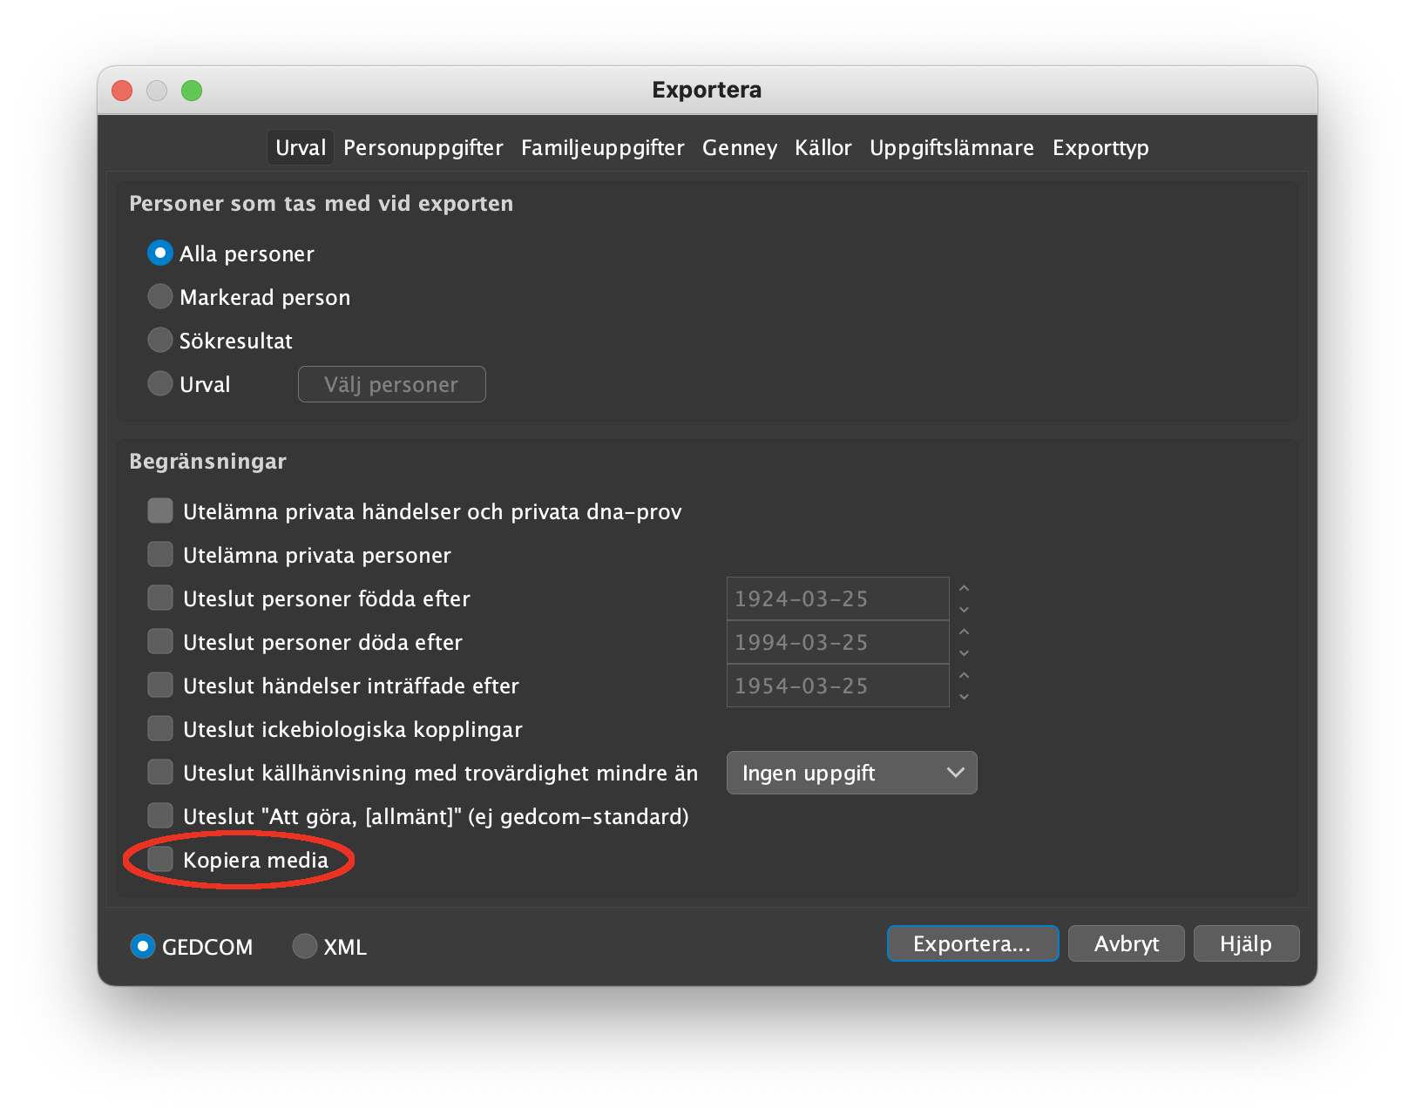This screenshot has height=1115, width=1415.
Task: Click up arrow for events-after date
Action: [964, 676]
